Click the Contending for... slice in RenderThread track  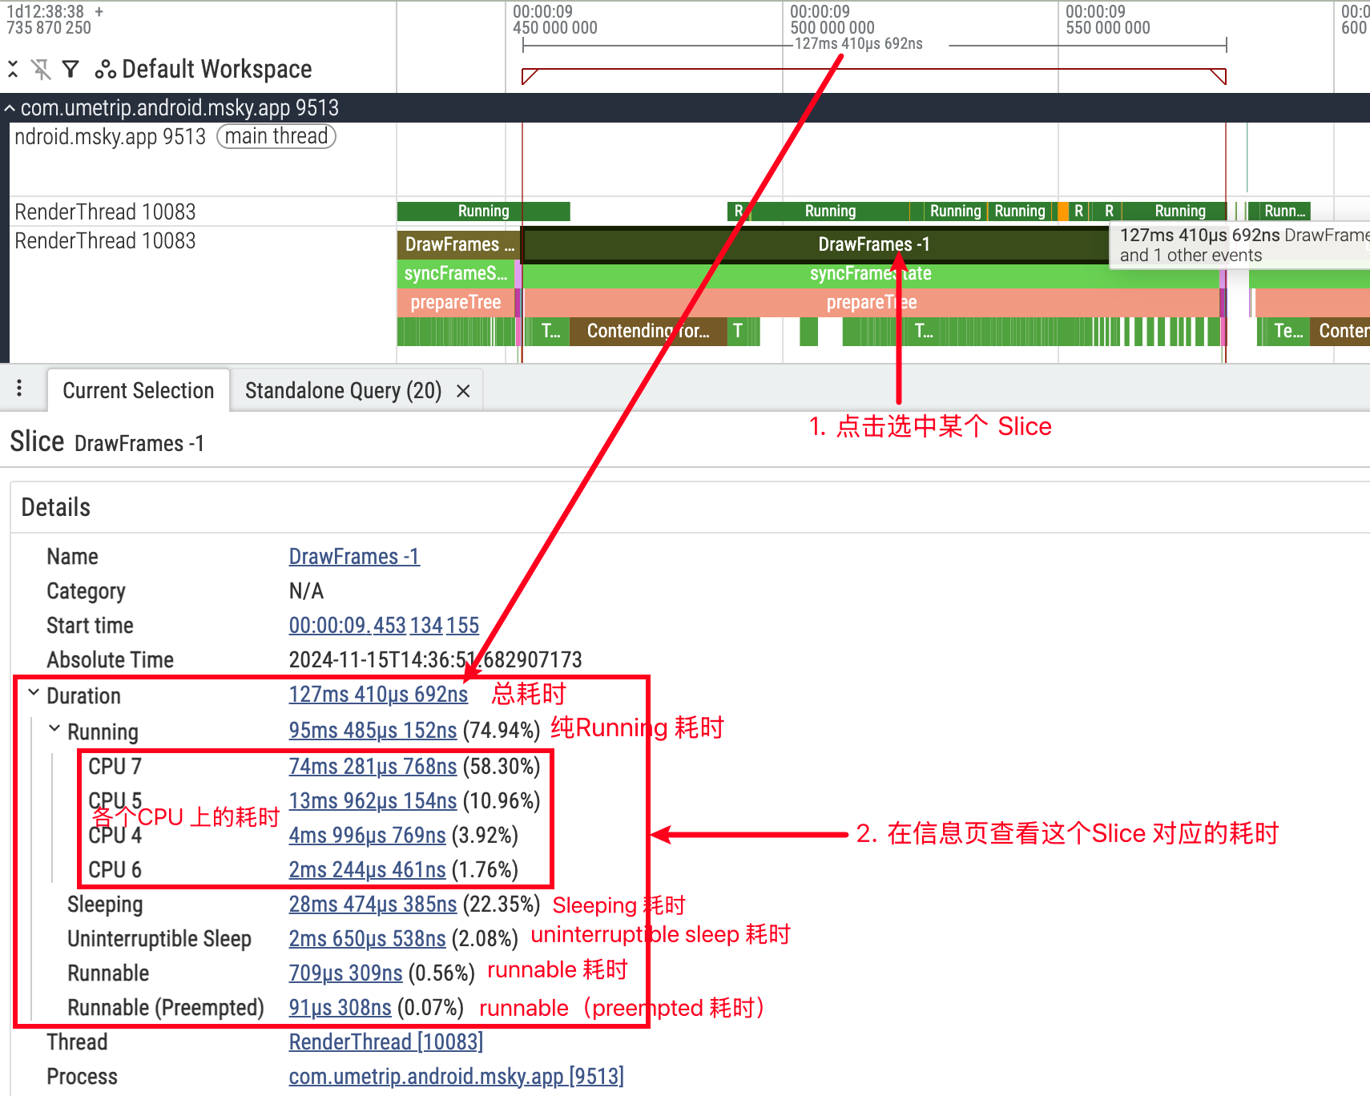tap(647, 331)
